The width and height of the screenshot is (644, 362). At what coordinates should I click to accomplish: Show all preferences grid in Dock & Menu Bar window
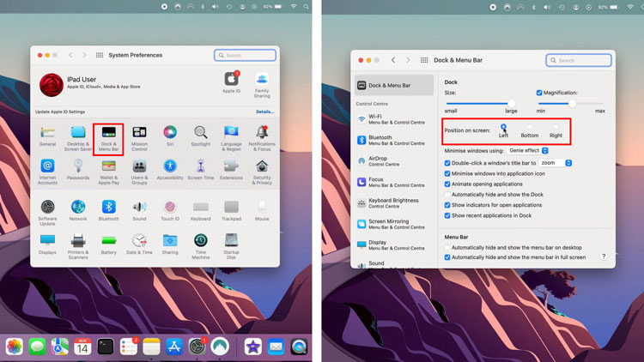coord(424,60)
